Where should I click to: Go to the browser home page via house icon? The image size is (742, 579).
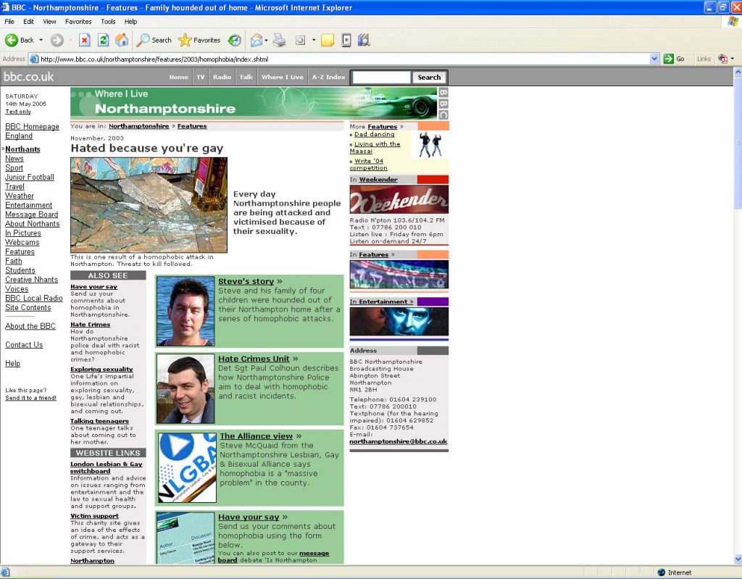coord(122,41)
